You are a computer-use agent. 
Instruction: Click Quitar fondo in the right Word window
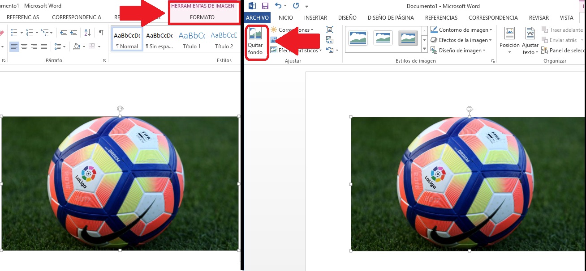[x=255, y=42]
